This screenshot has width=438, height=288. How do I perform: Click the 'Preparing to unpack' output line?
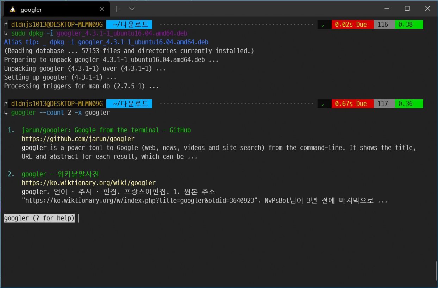pos(112,60)
